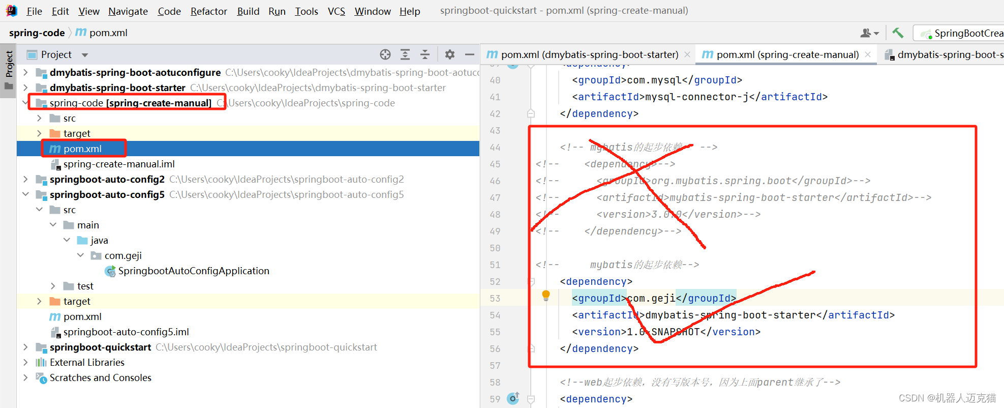This screenshot has height=408, width=1004.
Task: Expand springboot-quickstart module
Action: [25, 347]
